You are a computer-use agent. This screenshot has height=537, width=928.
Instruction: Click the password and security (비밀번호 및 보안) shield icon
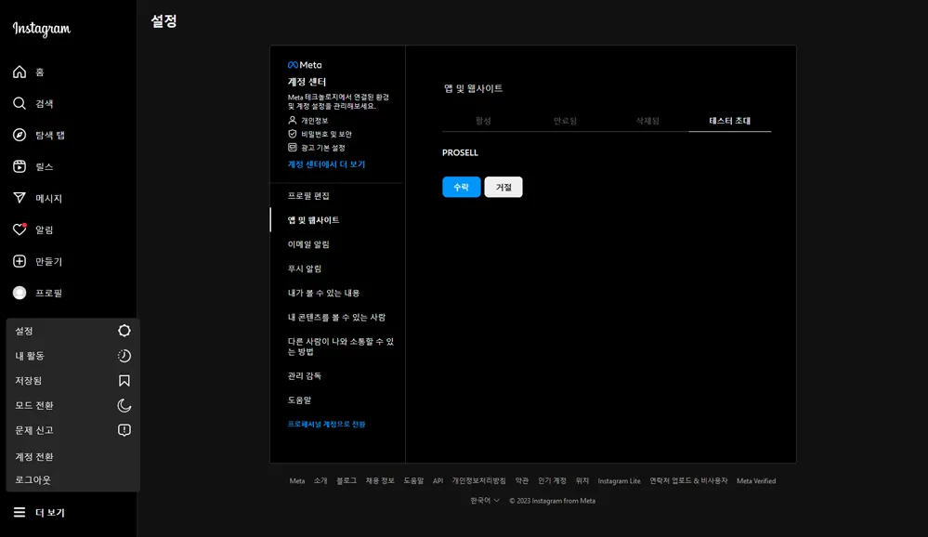coord(293,134)
